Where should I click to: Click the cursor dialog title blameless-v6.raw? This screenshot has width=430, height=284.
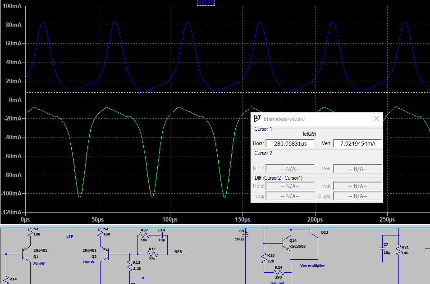(x=284, y=119)
